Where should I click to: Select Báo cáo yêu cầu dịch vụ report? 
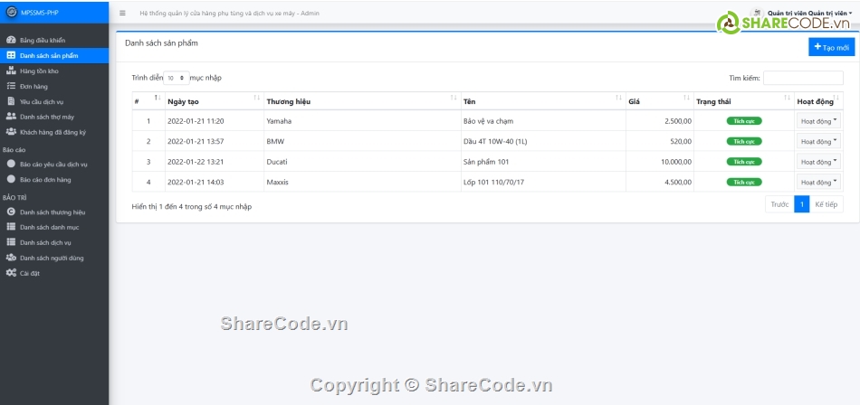[x=53, y=165]
